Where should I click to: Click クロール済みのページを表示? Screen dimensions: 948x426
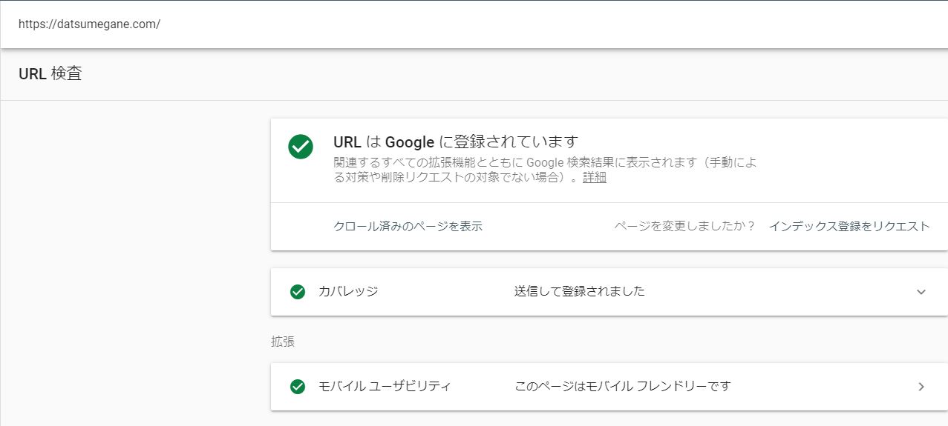[x=408, y=227]
